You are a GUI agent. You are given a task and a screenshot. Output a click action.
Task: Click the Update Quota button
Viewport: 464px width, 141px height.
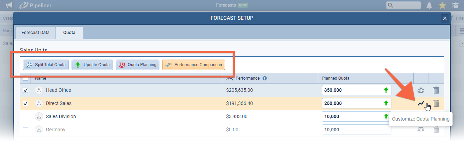92,65
